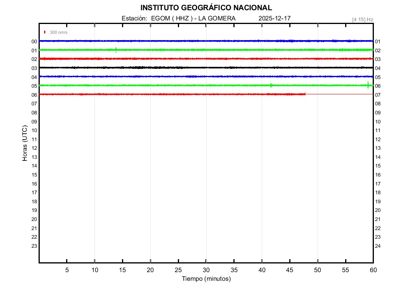Click the 24 hour label on the right axis

(x=378, y=246)
